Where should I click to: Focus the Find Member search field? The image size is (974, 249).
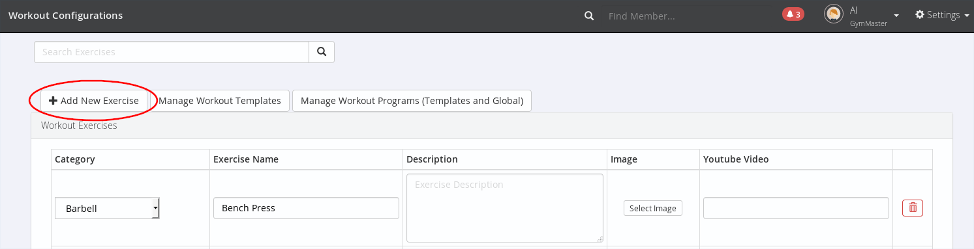point(685,16)
